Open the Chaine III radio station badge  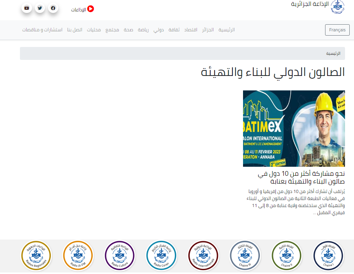pyautogui.click(x=245, y=256)
